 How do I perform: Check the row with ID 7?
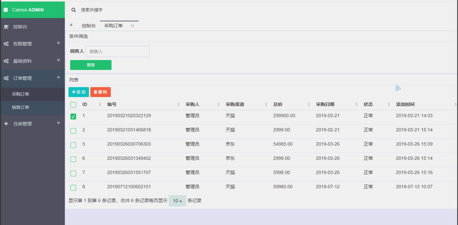point(73,173)
